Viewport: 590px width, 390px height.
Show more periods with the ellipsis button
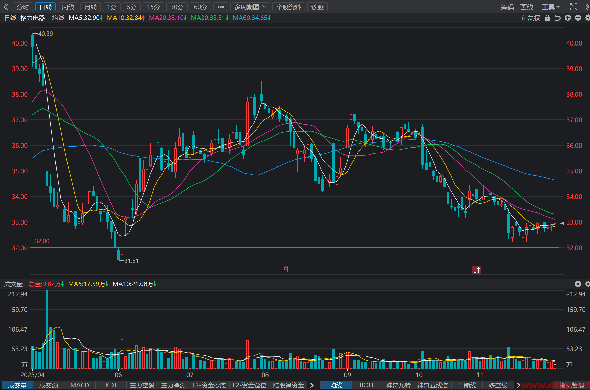(x=221, y=7)
